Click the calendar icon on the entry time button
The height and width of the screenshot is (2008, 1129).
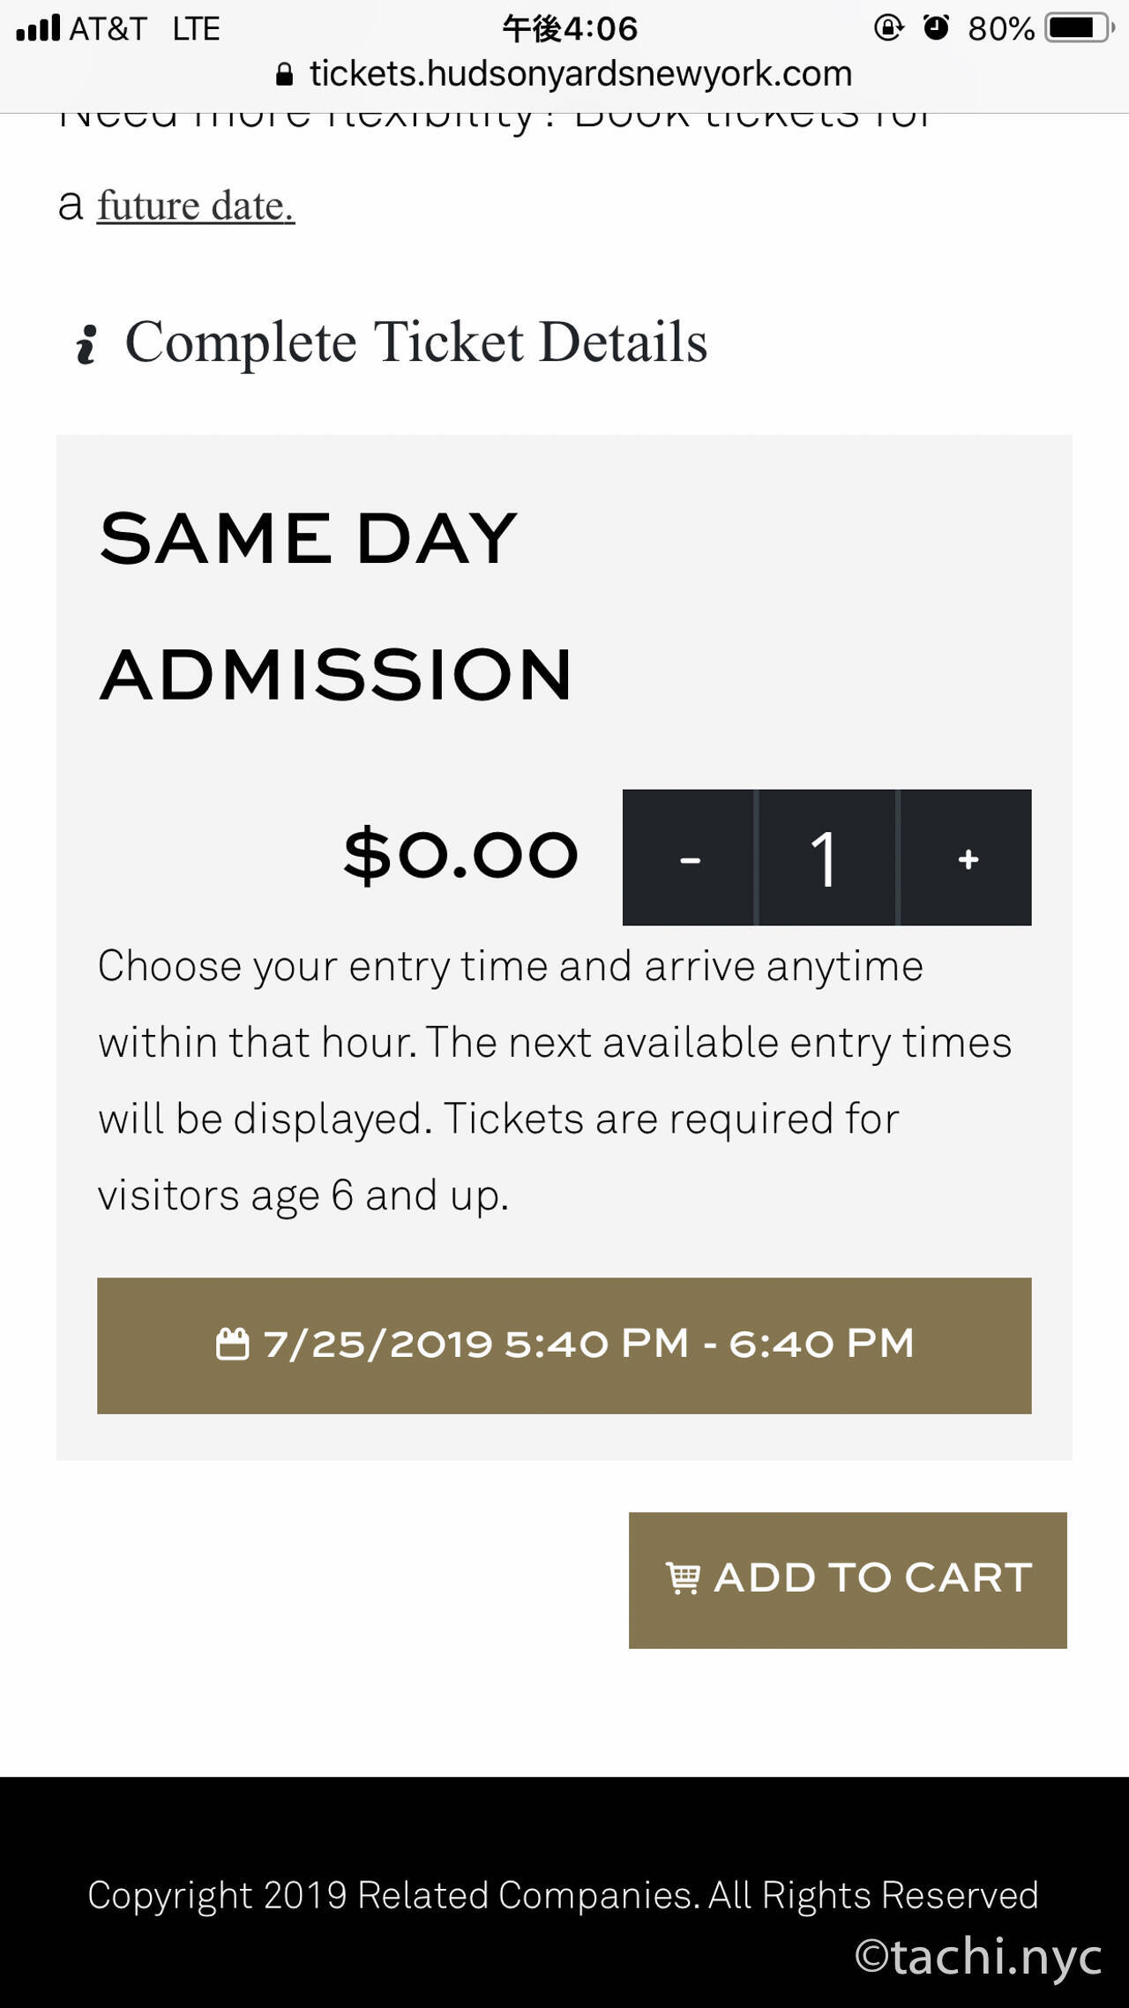(232, 1345)
